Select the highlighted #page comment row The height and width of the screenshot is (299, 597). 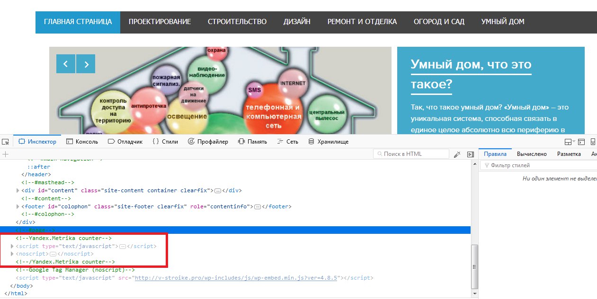tap(235, 230)
